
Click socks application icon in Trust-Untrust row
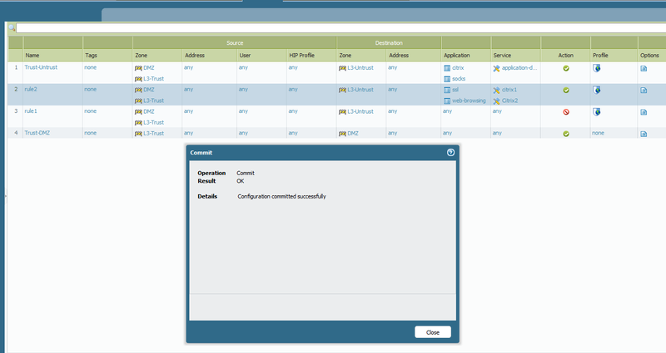(447, 79)
